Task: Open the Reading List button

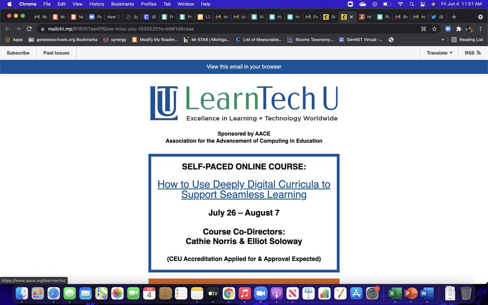Action: coord(468,39)
